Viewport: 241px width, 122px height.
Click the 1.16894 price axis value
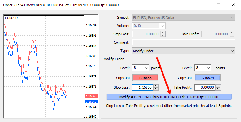coord(91,25)
